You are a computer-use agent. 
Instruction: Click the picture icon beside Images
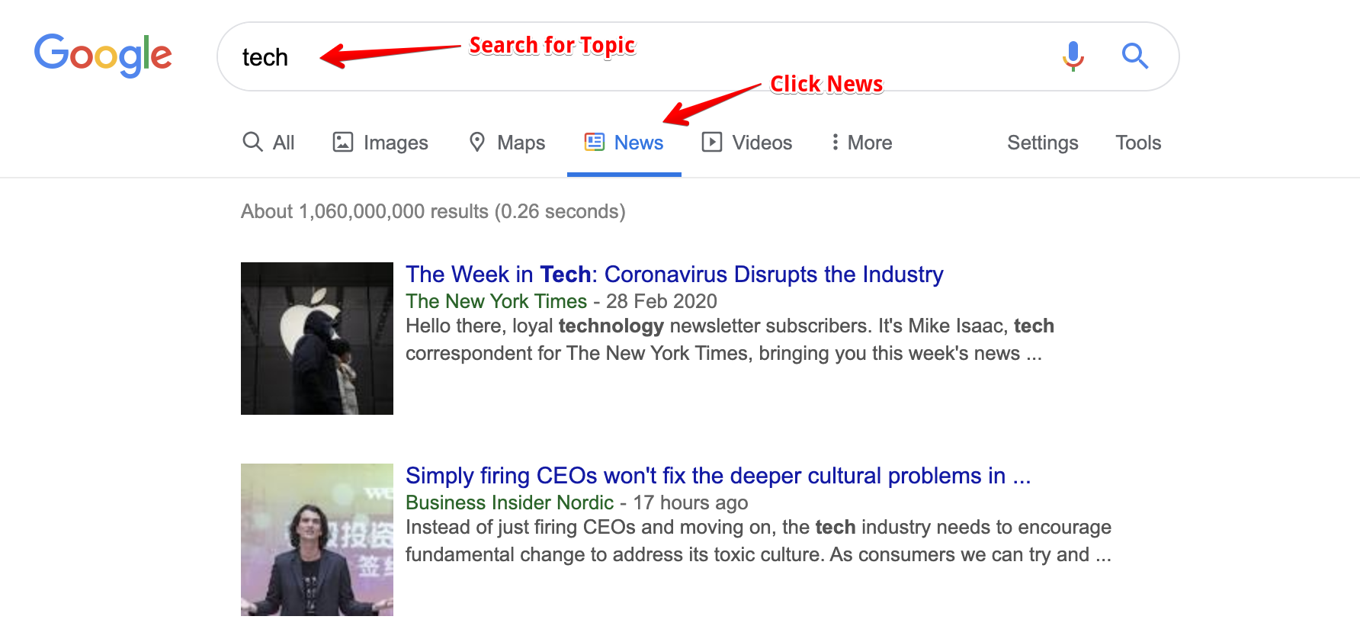pos(343,142)
